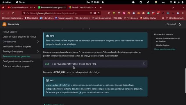The height and width of the screenshot is (105, 186).
Task: Go back with the browser back arrow
Action: pyautogui.click(x=3, y=13)
